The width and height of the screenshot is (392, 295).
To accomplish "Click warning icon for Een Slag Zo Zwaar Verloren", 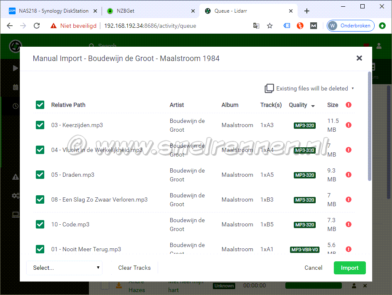I will coord(349,199).
